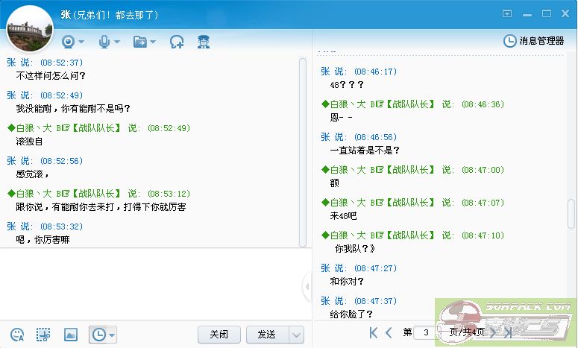Click the 关闭 button
This screenshot has width=578, height=348.
pos(219,335)
